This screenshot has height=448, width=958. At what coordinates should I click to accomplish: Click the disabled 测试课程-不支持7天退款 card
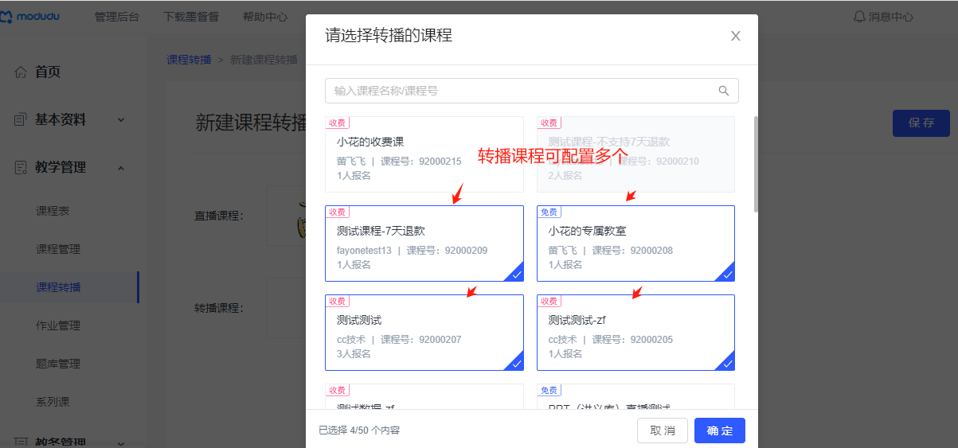635,154
